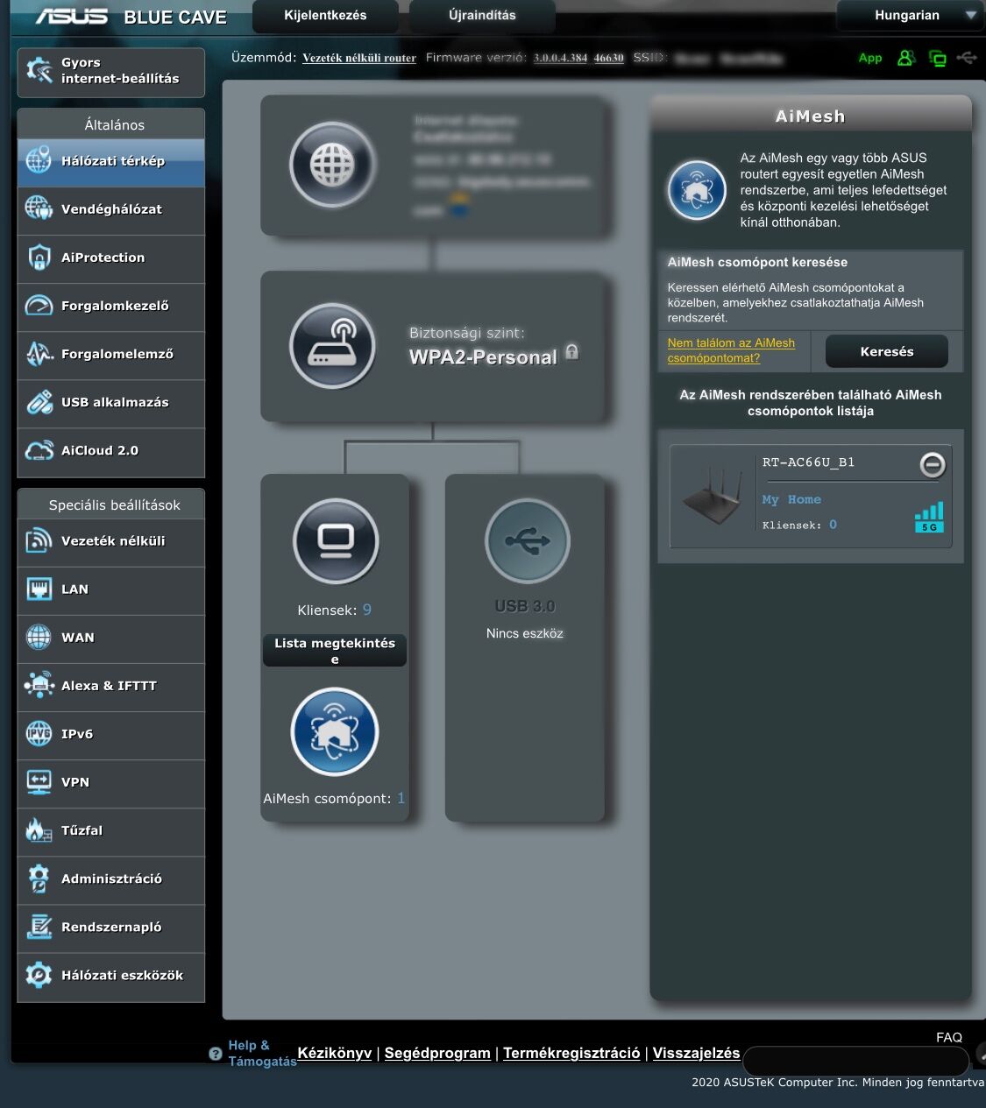Click the Nincs eszköz USB status text
This screenshot has height=1108, width=986.
(525, 633)
